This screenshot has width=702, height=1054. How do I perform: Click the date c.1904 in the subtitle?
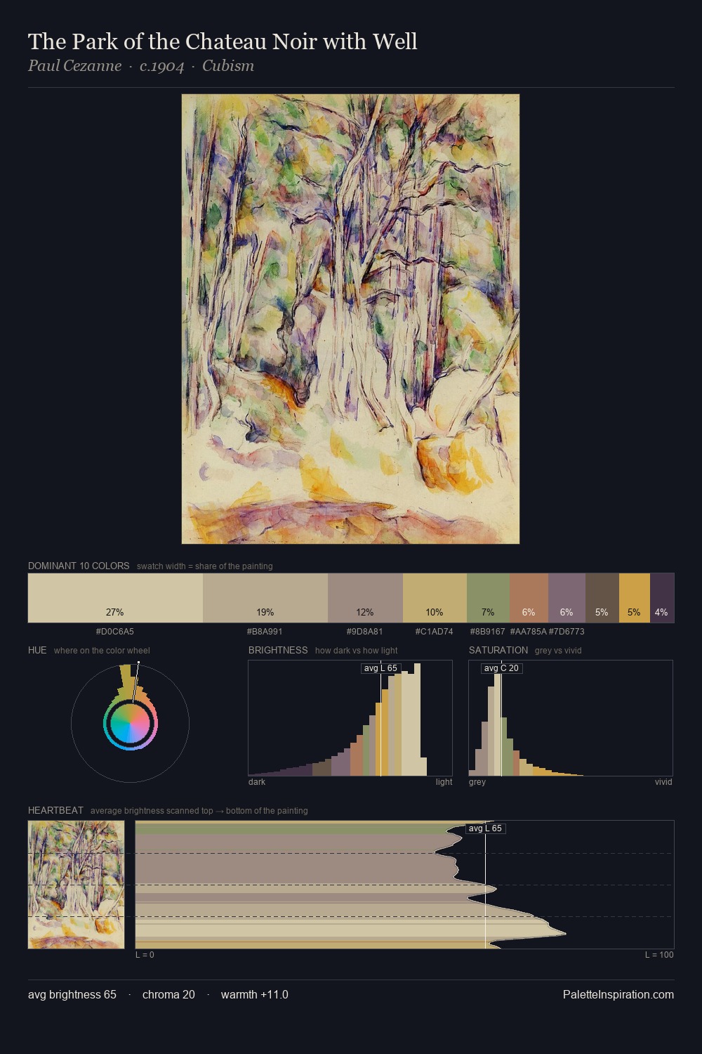[x=161, y=66]
